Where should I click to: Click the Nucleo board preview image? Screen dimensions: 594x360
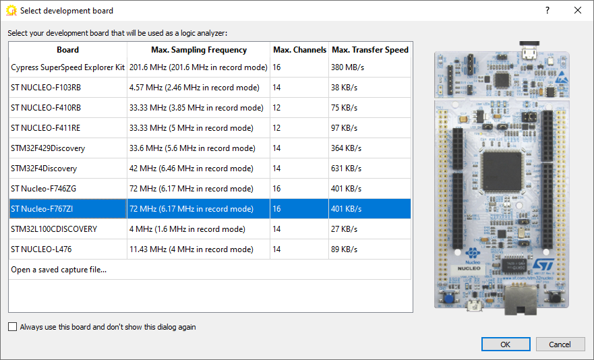click(x=502, y=178)
